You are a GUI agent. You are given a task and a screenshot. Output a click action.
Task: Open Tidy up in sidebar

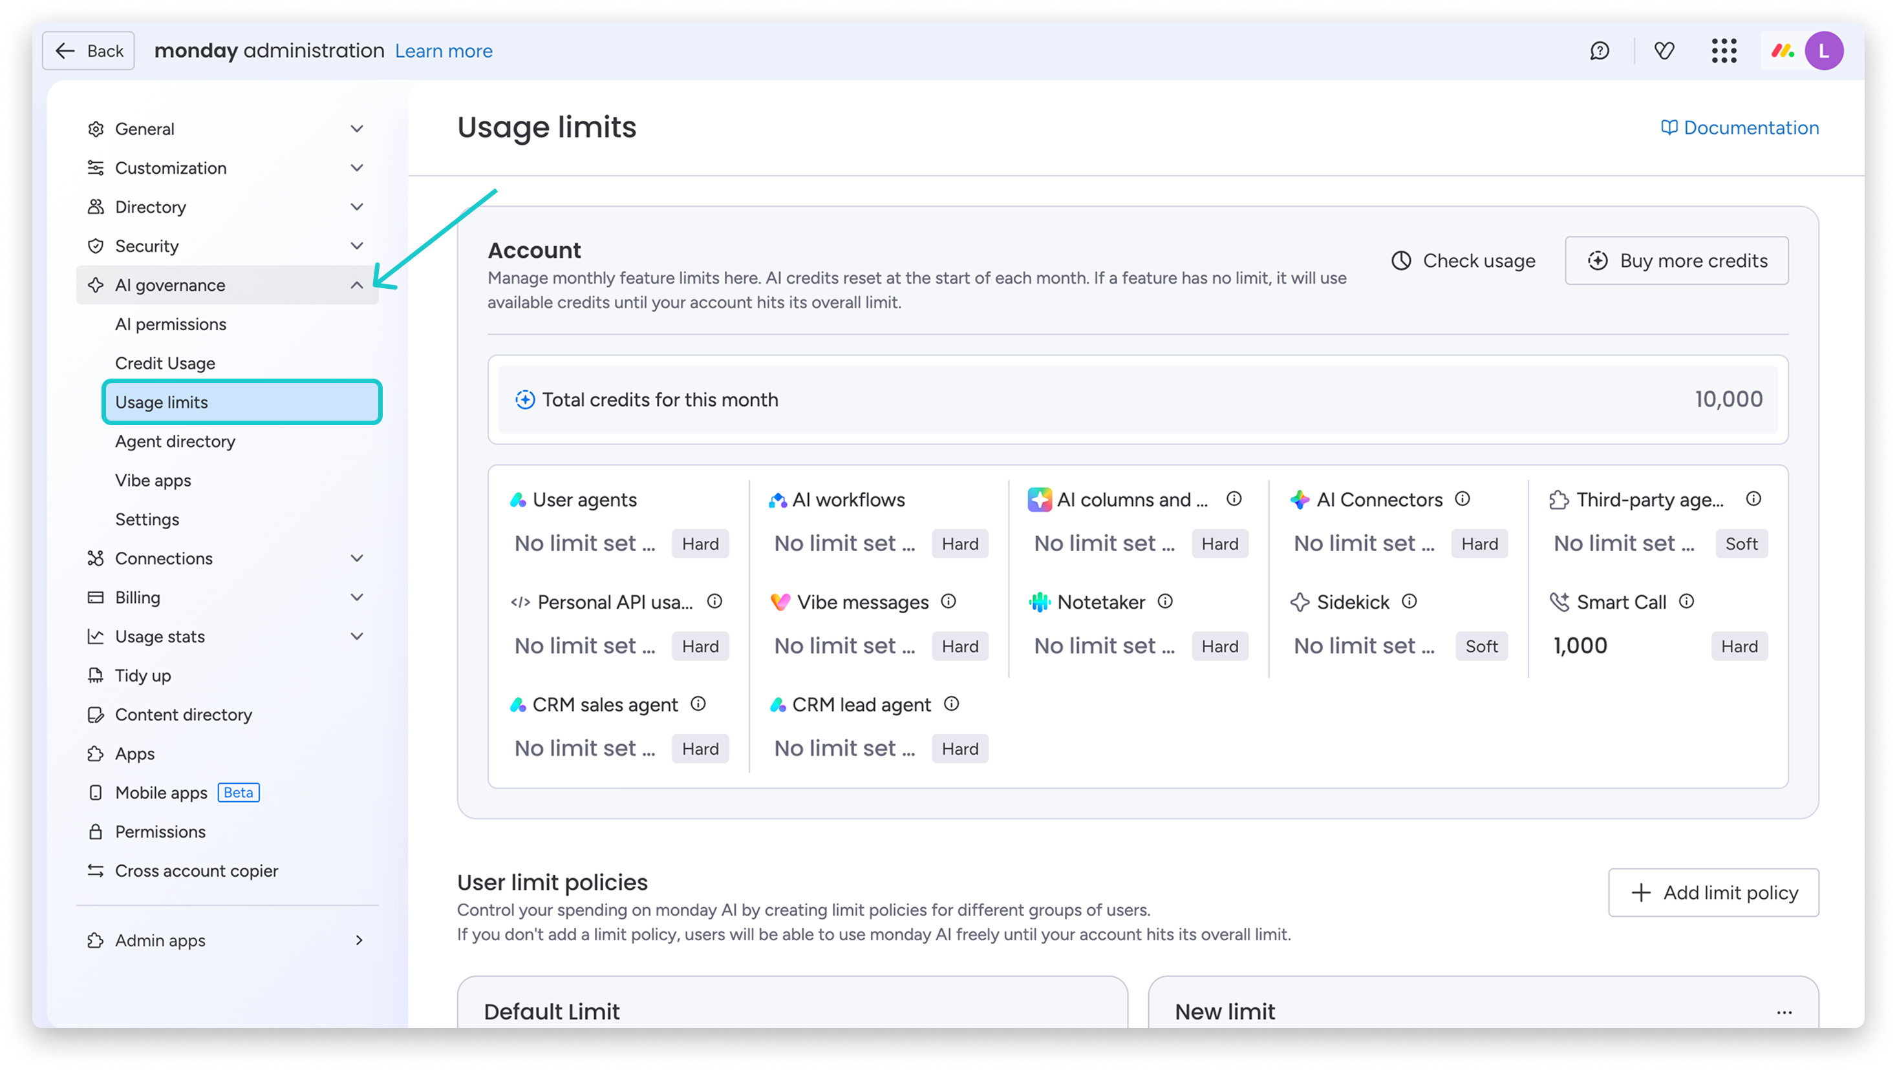point(143,676)
